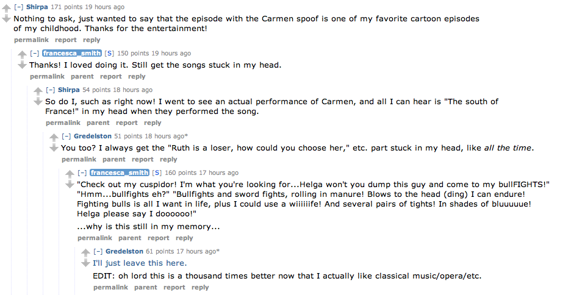Report Shirpa's top-level Carmen comment
The image size is (571, 295).
[66, 40]
